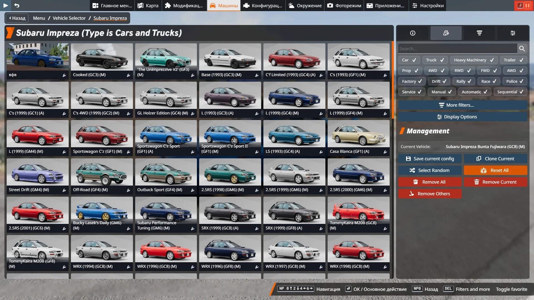The image size is (534, 300).
Task: Click wrench icon on 2.5RS (1998) (GM6) (M)
Action: tap(257, 190)
